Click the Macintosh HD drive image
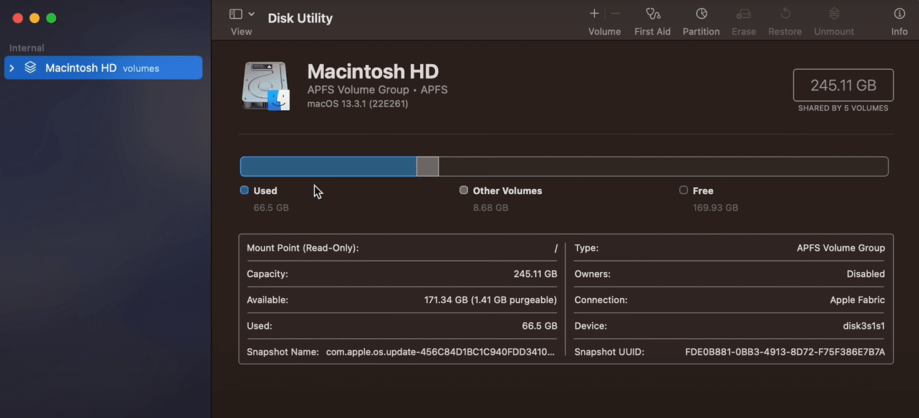The width and height of the screenshot is (919, 418). (266, 86)
